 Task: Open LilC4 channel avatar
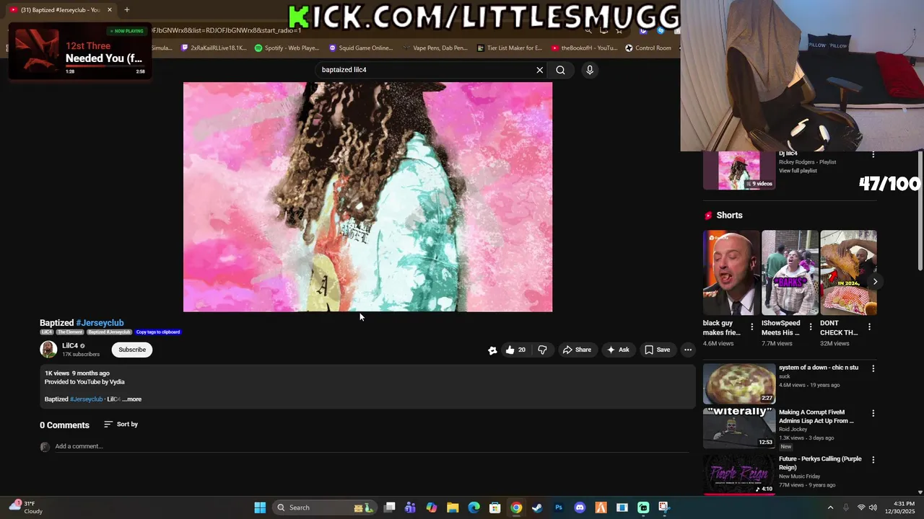click(48, 350)
